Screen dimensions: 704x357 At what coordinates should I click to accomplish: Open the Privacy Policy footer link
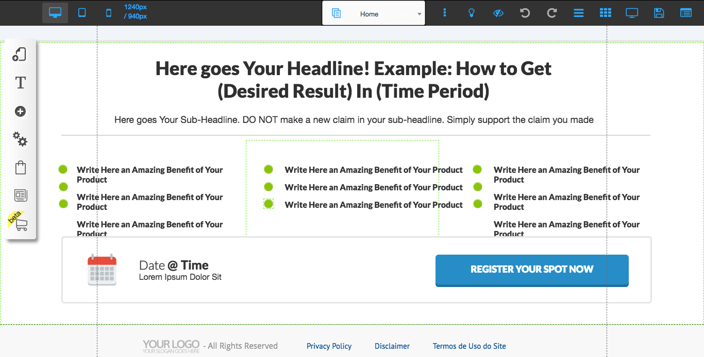pos(329,346)
